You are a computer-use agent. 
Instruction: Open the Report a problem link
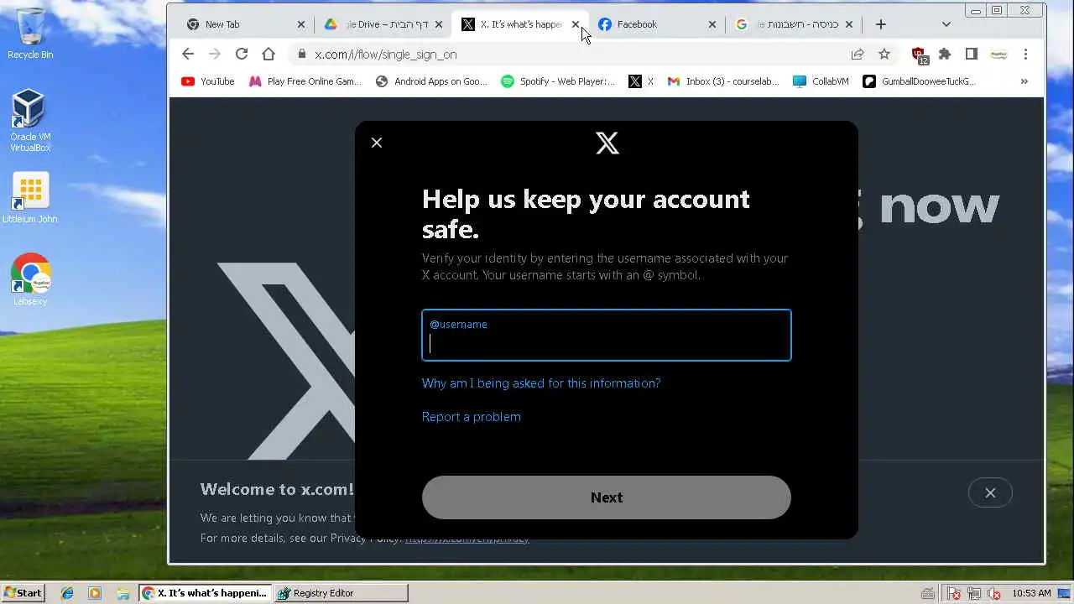(x=471, y=417)
